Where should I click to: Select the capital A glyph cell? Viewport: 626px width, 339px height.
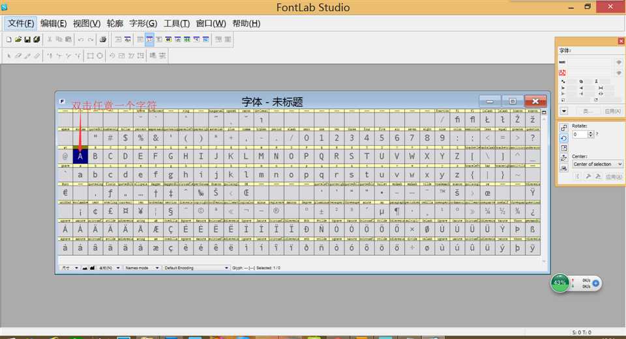80,157
